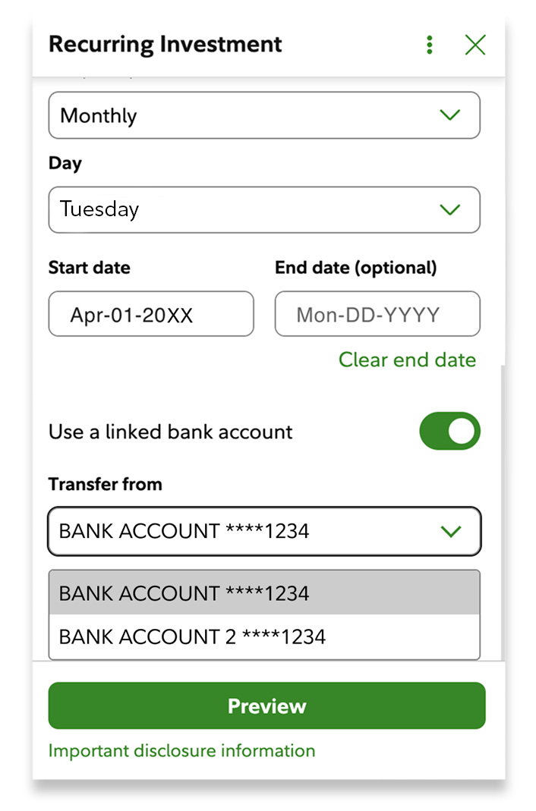Disable the linked bank account switch
Viewport: 536px width, 811px height.
(x=449, y=431)
